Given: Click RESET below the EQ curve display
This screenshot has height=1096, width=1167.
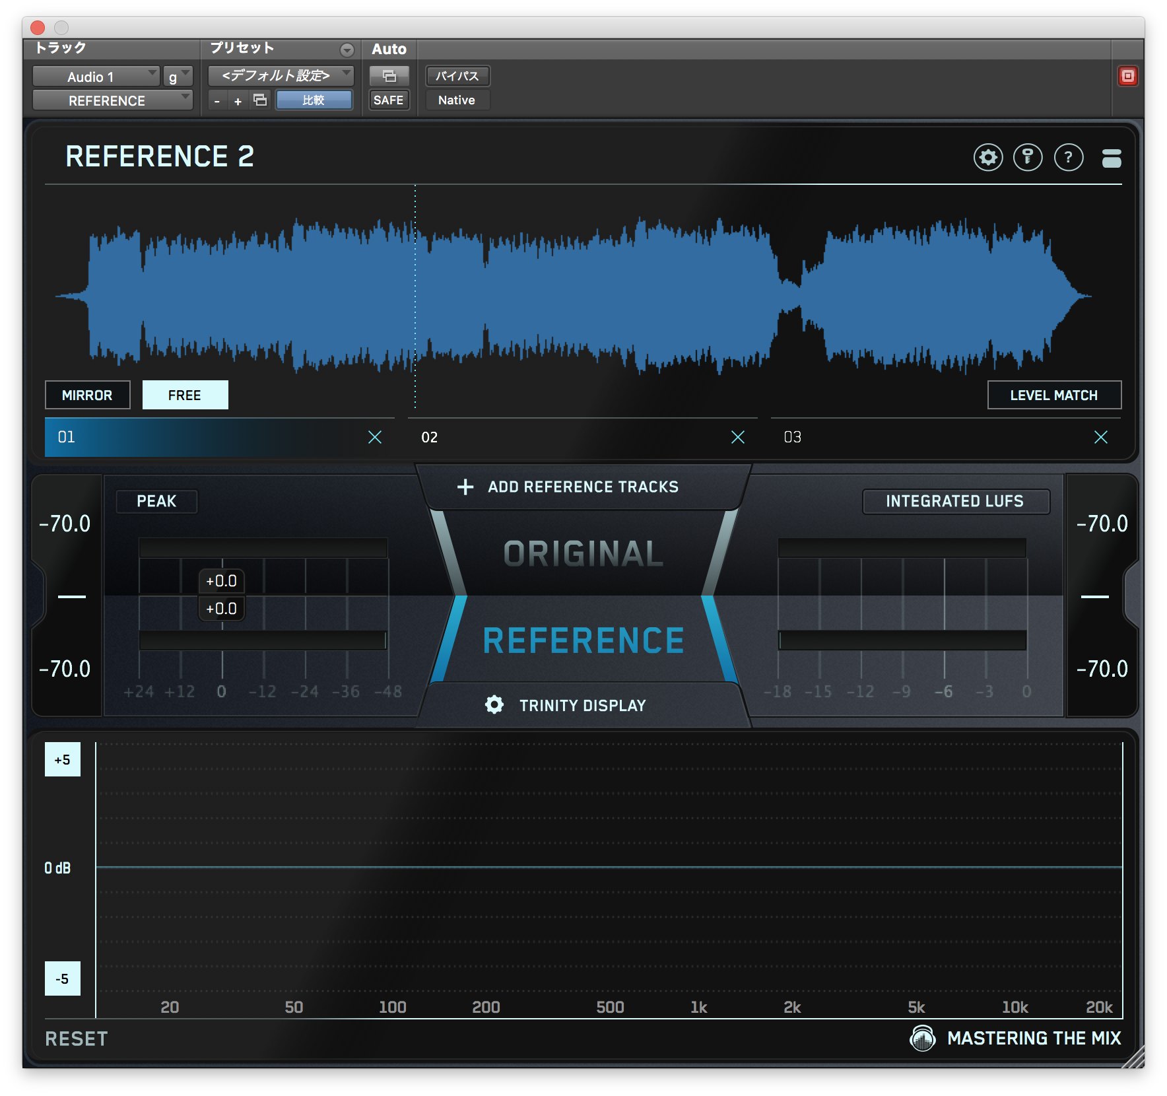Looking at the screenshot, I should pyautogui.click(x=75, y=1038).
